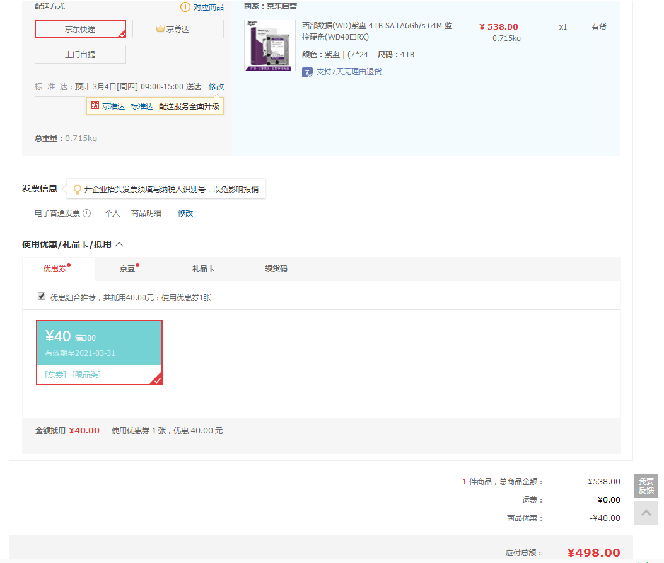Open 对应商品 link
The image size is (664, 563).
pyautogui.click(x=208, y=7)
